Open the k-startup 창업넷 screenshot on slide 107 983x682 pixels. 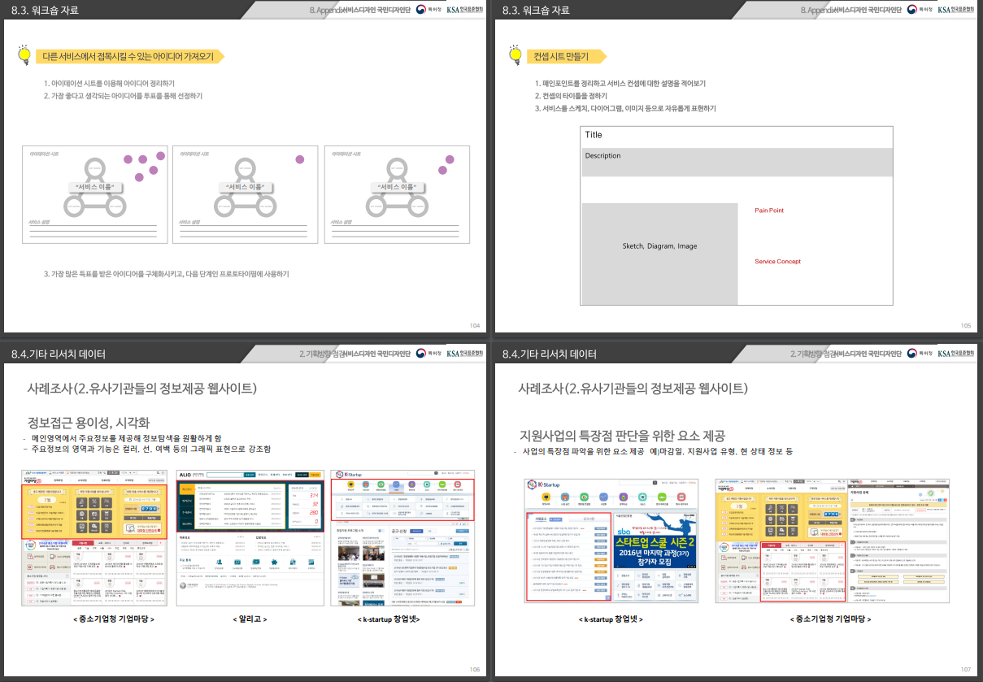pyautogui.click(x=612, y=541)
